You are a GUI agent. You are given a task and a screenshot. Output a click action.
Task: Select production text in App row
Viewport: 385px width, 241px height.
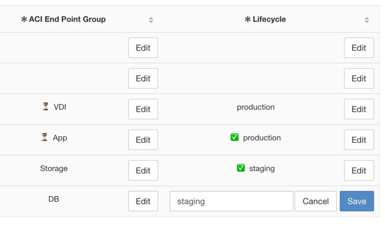pyautogui.click(x=262, y=138)
